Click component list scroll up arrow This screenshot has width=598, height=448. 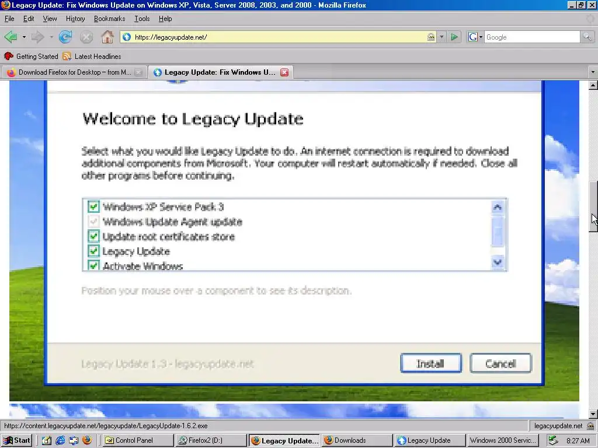coord(498,208)
